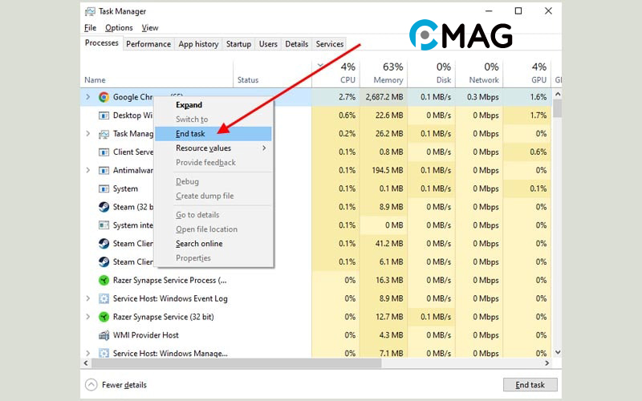The width and height of the screenshot is (642, 401).
Task: Click the Razer Synapse Service Process icon
Action: coord(104,281)
